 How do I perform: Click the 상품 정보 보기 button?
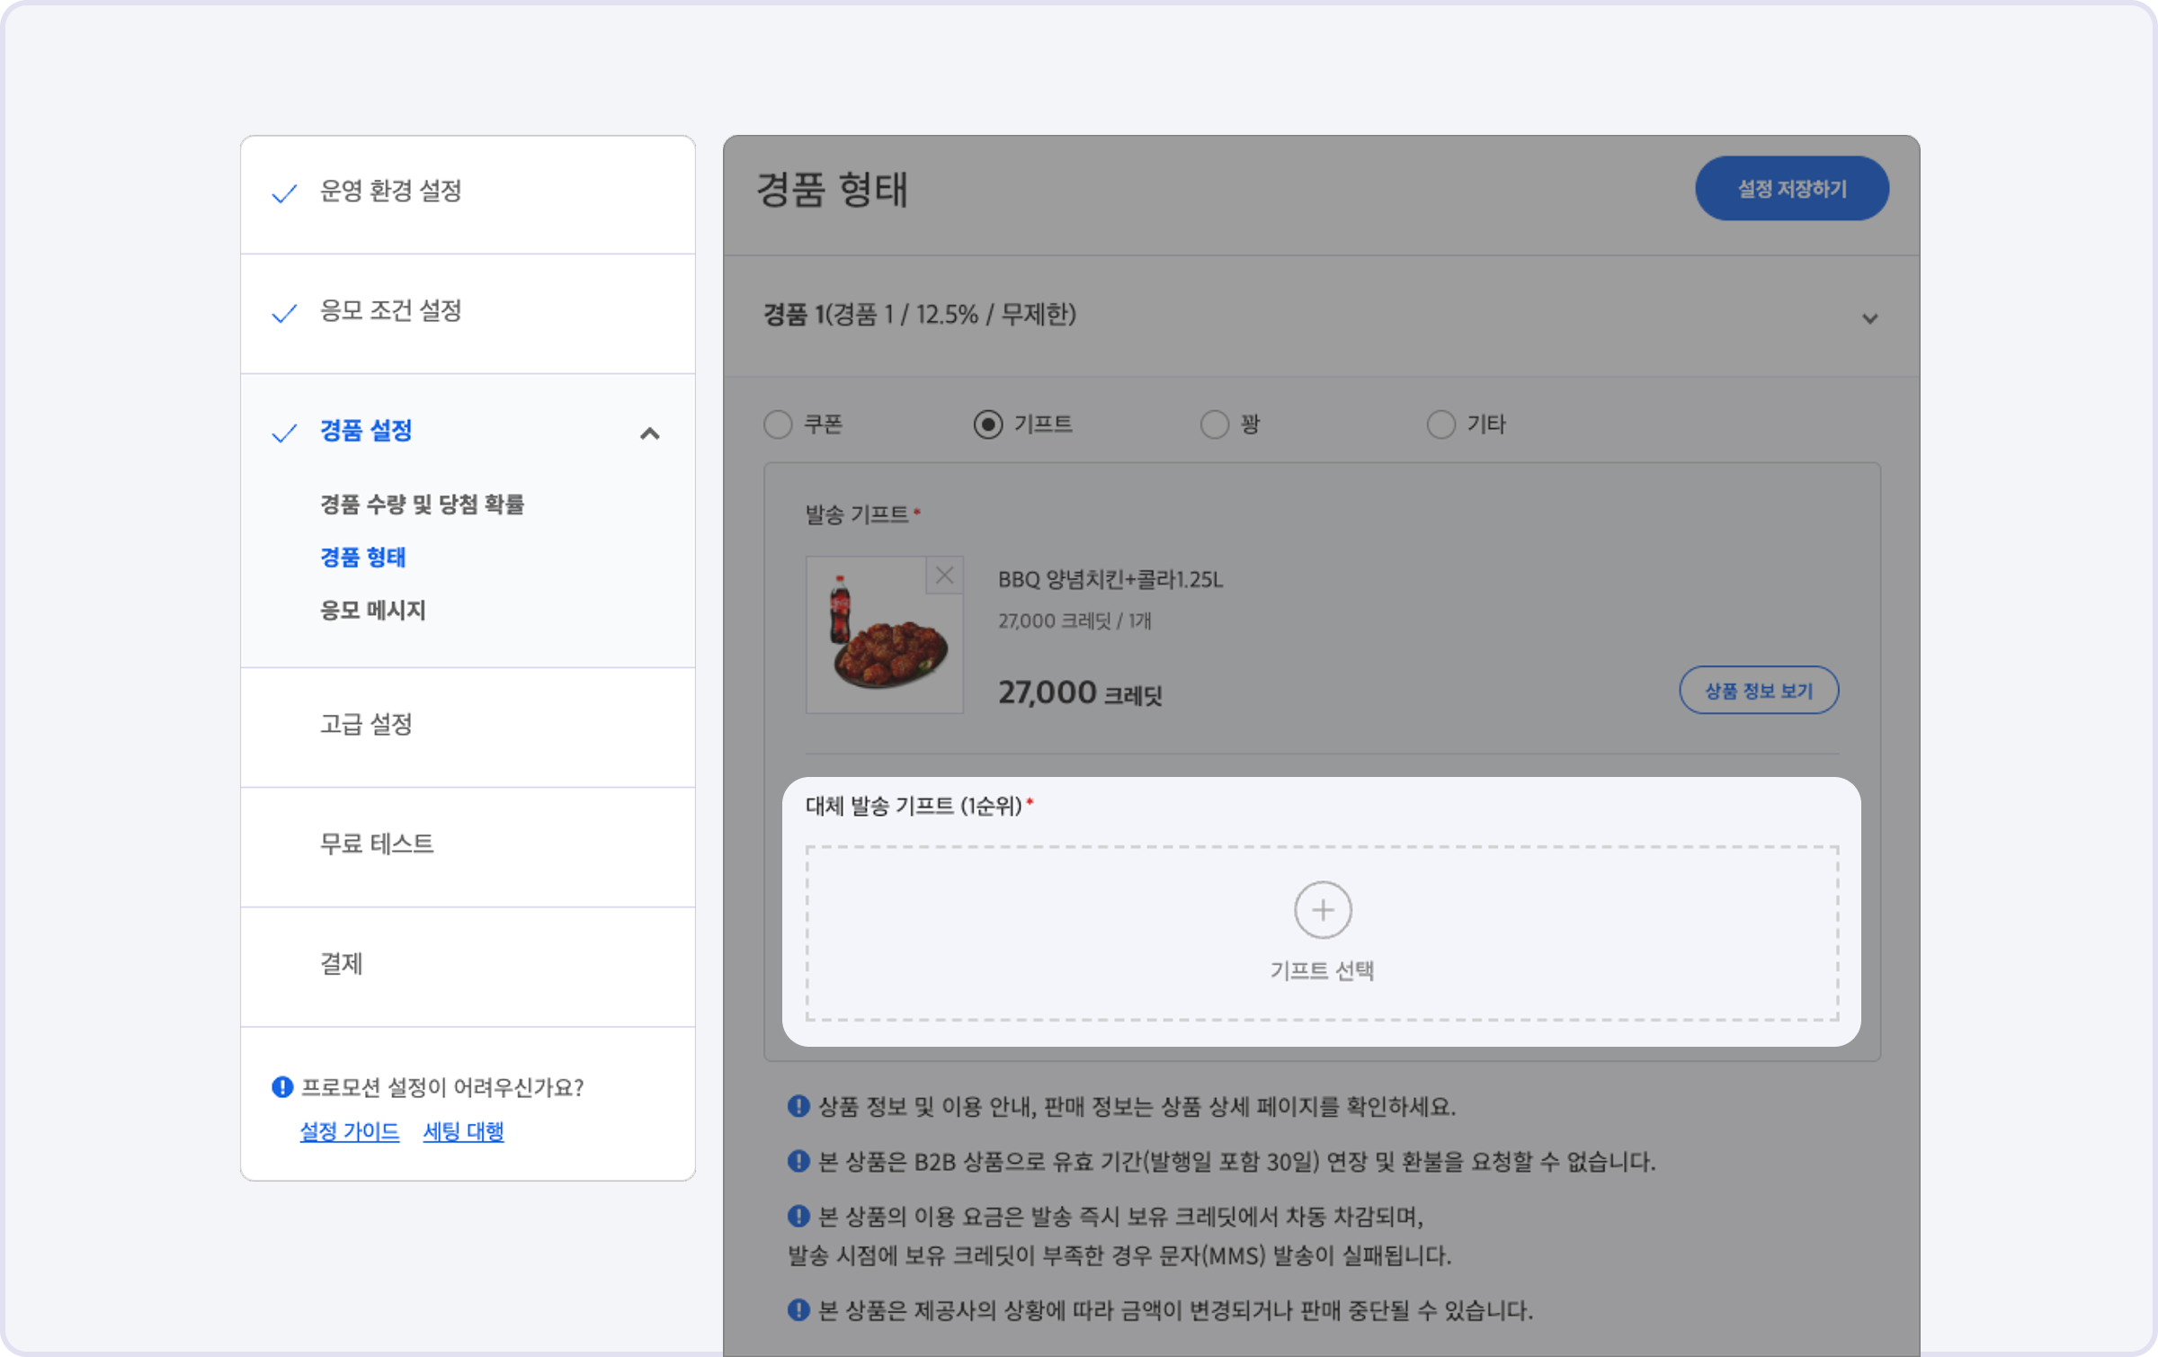point(1758,690)
